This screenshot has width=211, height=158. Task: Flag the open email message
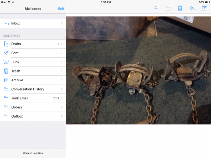click(156, 8)
